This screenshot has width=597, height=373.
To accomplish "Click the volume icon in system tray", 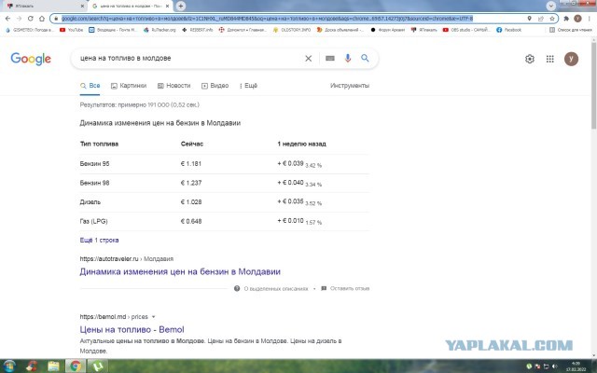I will [x=554, y=366].
